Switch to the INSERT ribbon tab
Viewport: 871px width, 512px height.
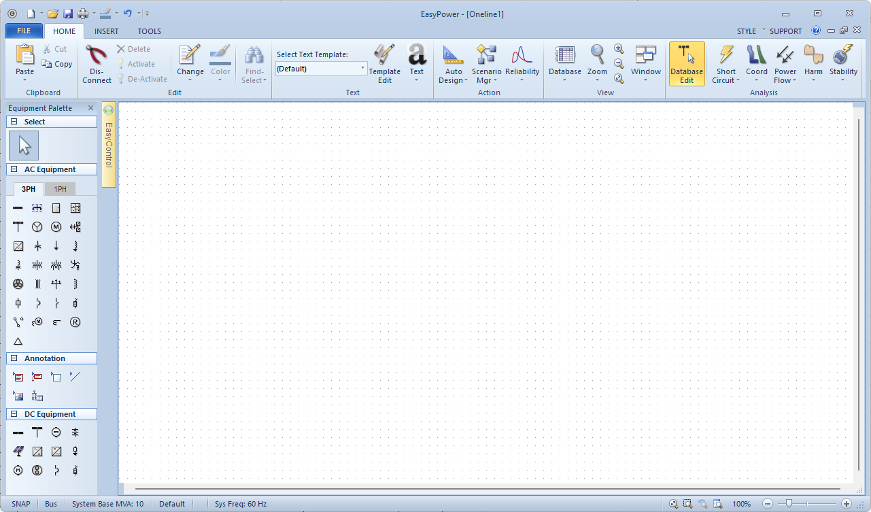point(107,31)
